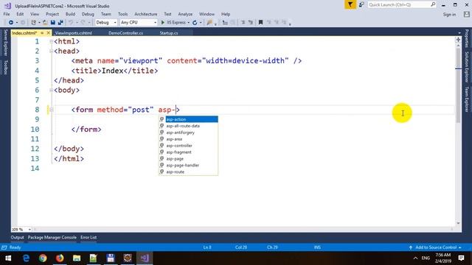Viewport: 472px width, 265px height.
Task: Click the account avatar icon near Sign in
Action: [x=466, y=15]
